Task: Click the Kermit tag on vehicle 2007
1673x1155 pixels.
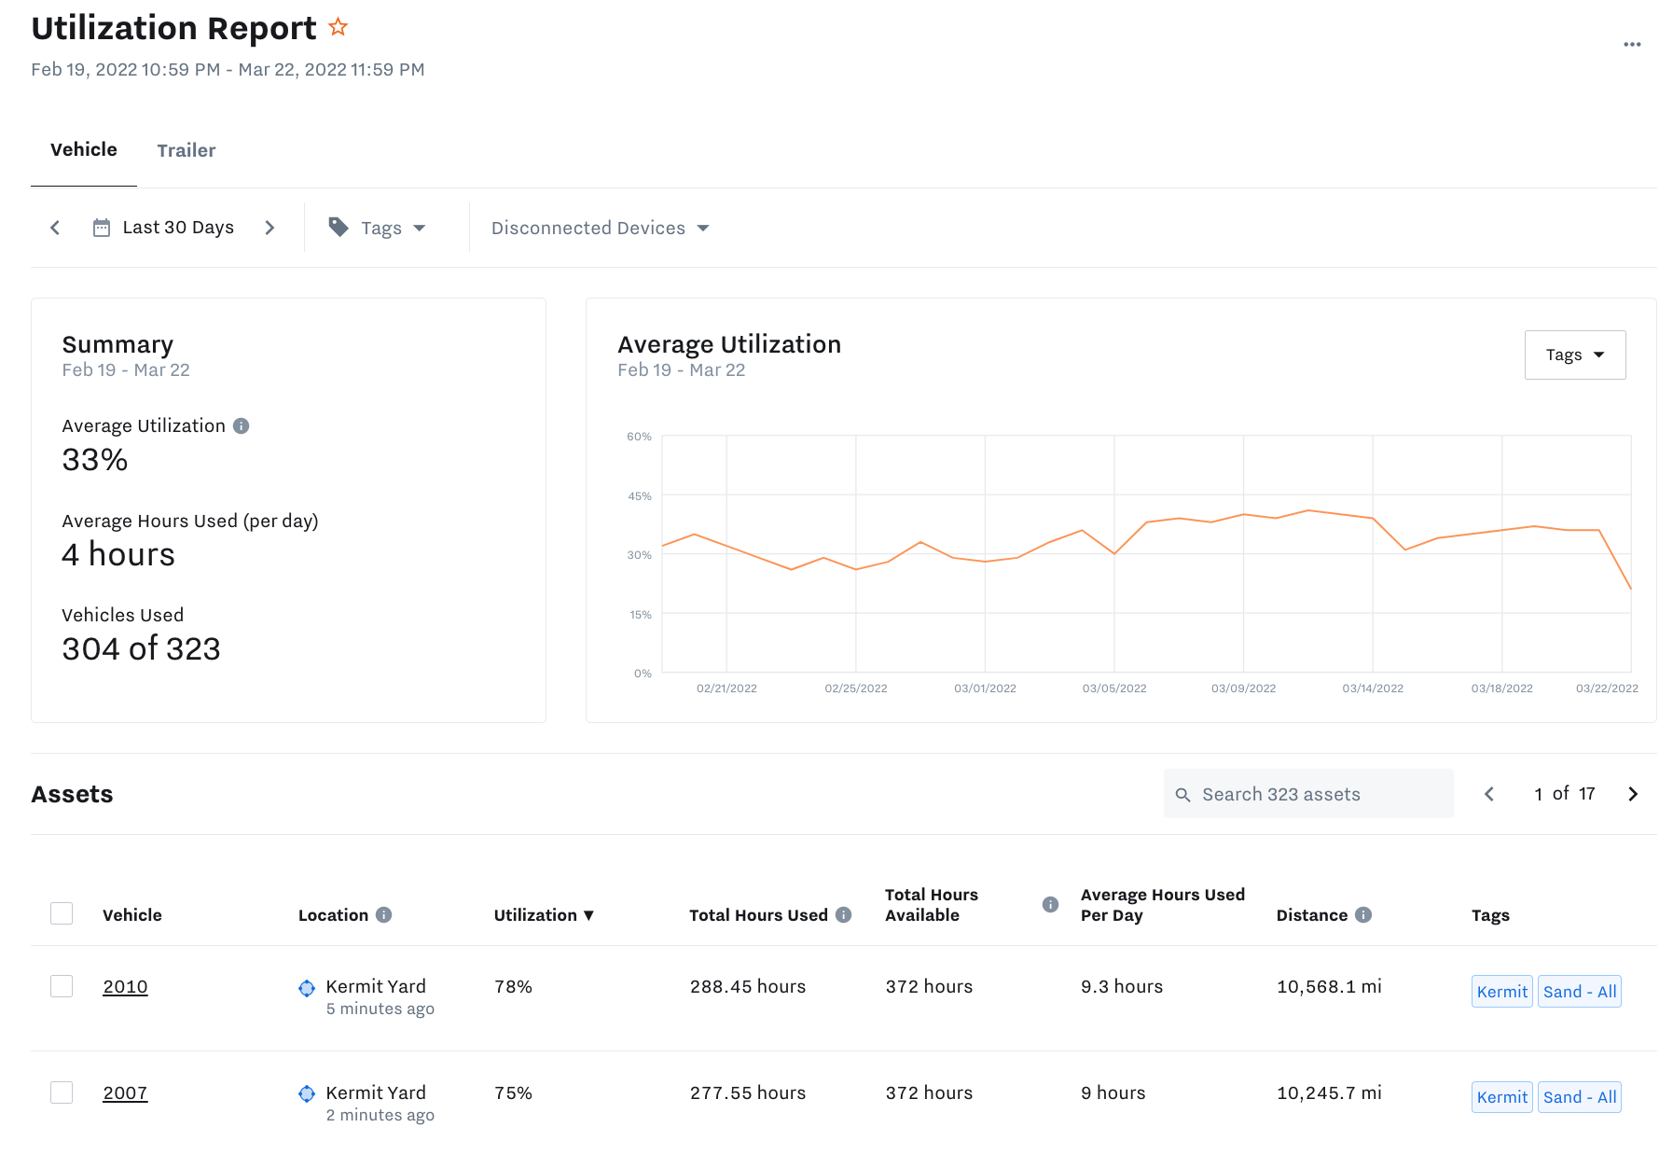Action: pyautogui.click(x=1501, y=1097)
